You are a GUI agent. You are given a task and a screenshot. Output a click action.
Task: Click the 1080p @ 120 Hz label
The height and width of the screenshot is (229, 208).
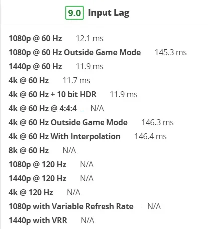click(38, 164)
